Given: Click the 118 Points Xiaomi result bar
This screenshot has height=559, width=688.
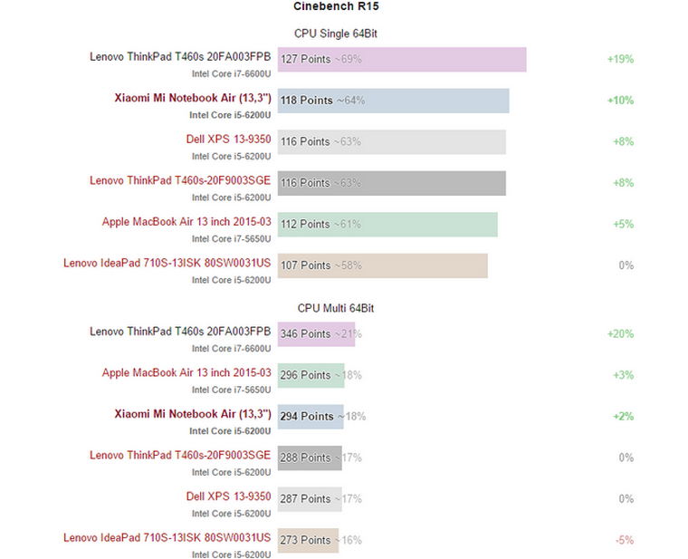Looking at the screenshot, I should (x=393, y=101).
